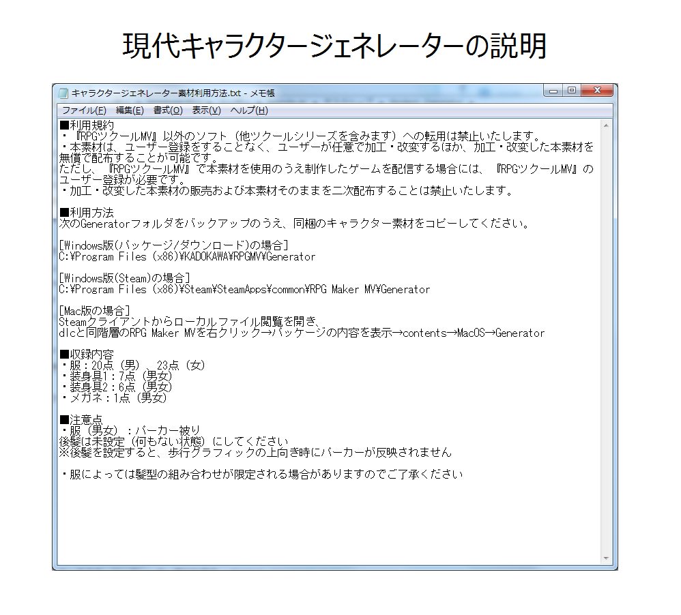
Task: Open the ファイル(F) menu
Action: [x=84, y=110]
